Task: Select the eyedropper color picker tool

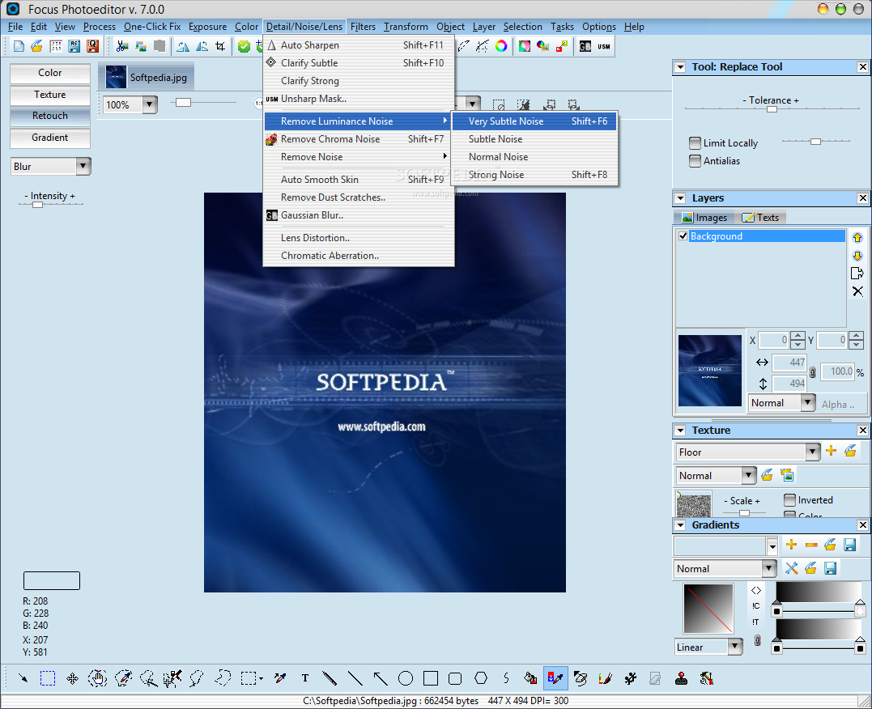Action: coord(279,678)
